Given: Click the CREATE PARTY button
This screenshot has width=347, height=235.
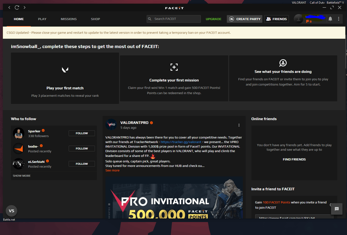Looking at the screenshot, I should (x=245, y=19).
